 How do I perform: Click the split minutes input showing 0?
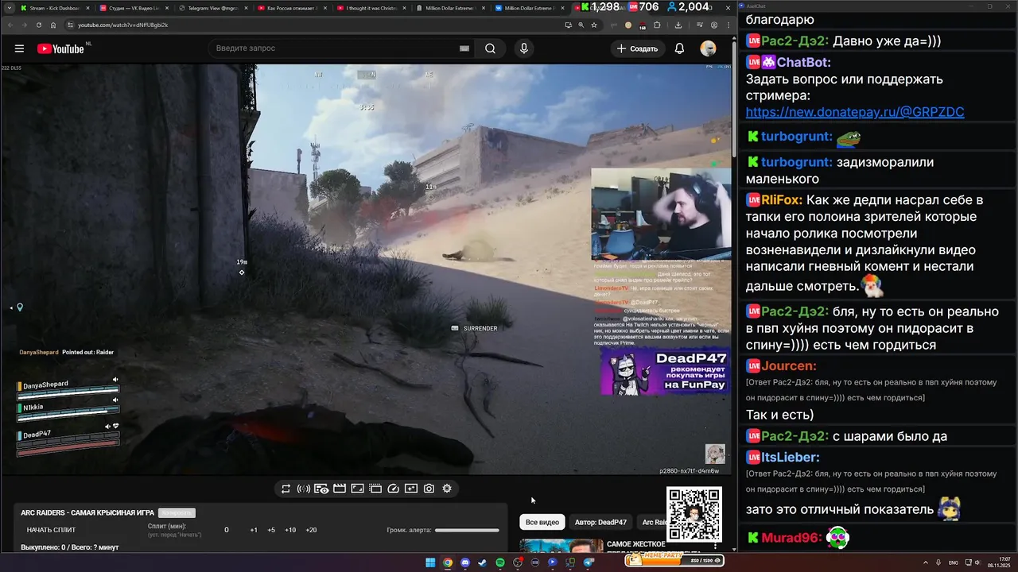(227, 530)
